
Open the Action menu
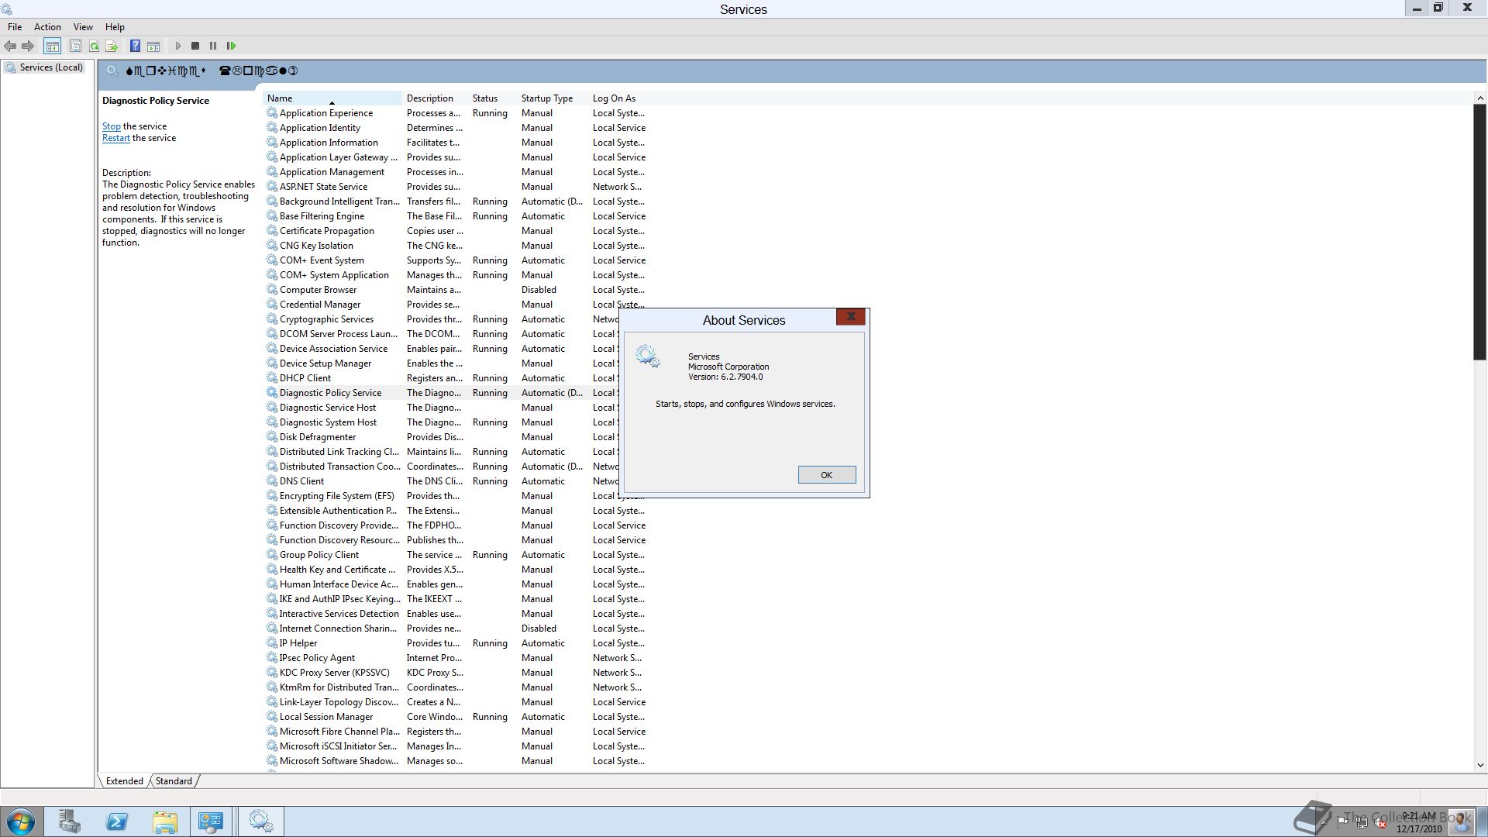point(47,27)
